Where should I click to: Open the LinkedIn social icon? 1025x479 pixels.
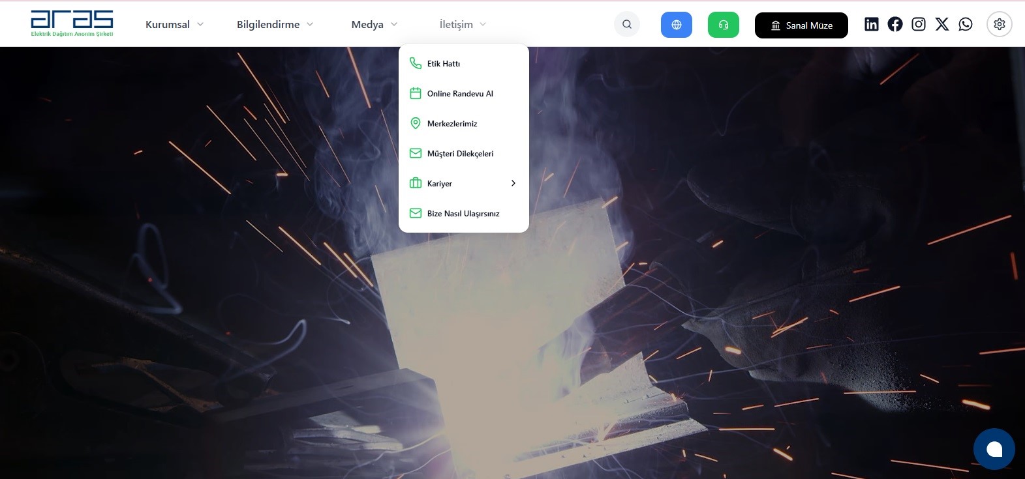click(871, 24)
